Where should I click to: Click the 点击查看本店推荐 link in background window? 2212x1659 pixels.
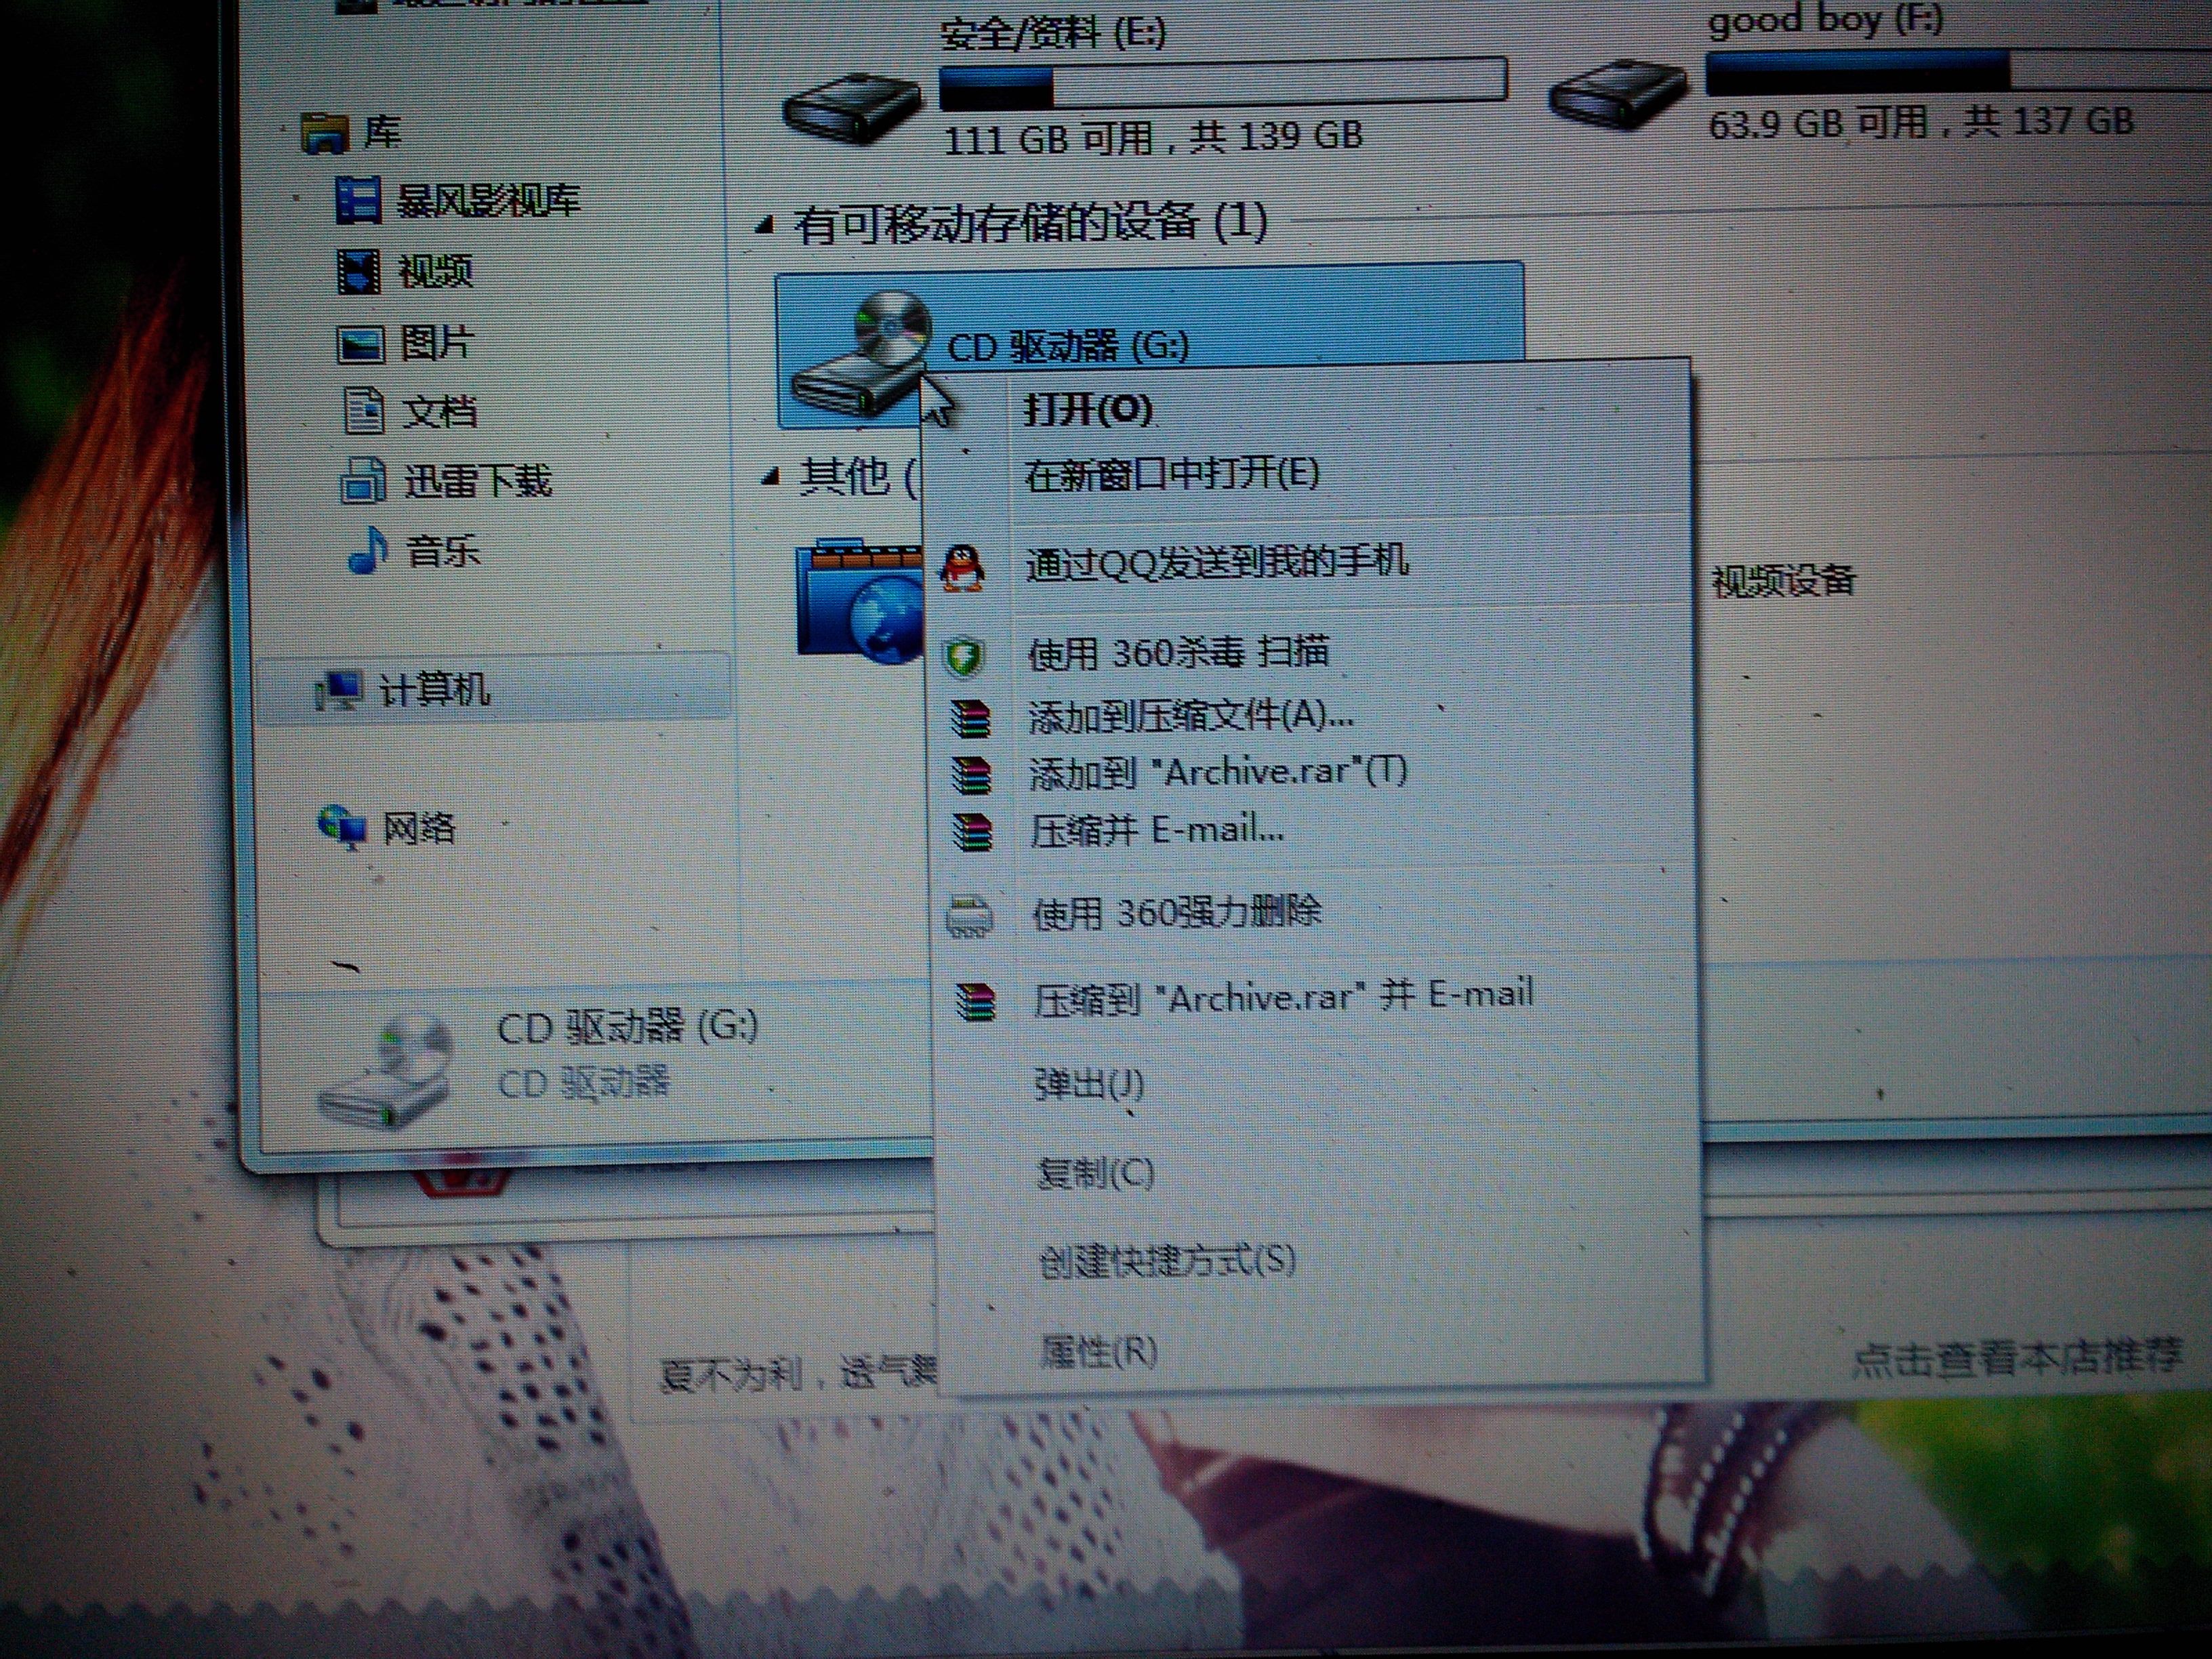[2017, 1359]
